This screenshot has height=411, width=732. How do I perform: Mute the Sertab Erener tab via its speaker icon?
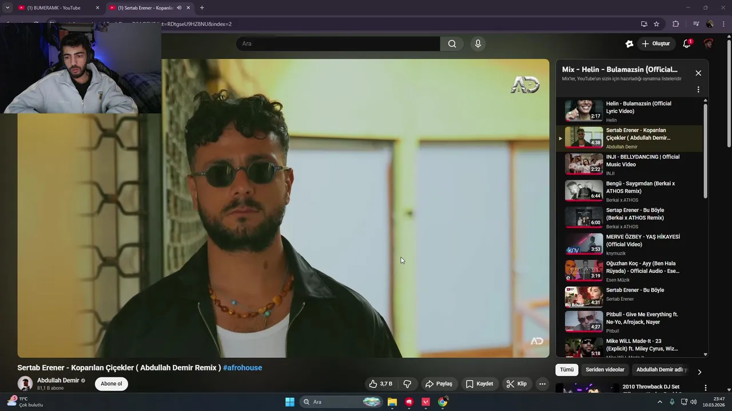click(x=179, y=8)
